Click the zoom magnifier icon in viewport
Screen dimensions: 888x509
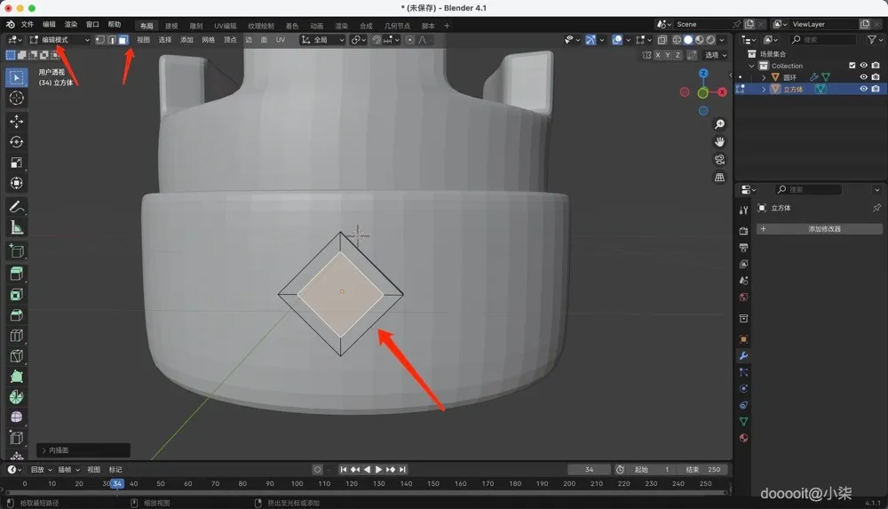tap(719, 124)
